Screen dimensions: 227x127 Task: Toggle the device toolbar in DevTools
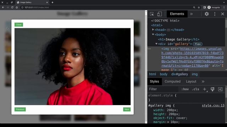click(159, 14)
